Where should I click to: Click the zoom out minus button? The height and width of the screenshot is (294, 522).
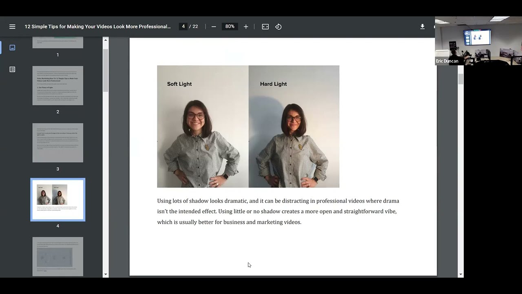coord(213,27)
